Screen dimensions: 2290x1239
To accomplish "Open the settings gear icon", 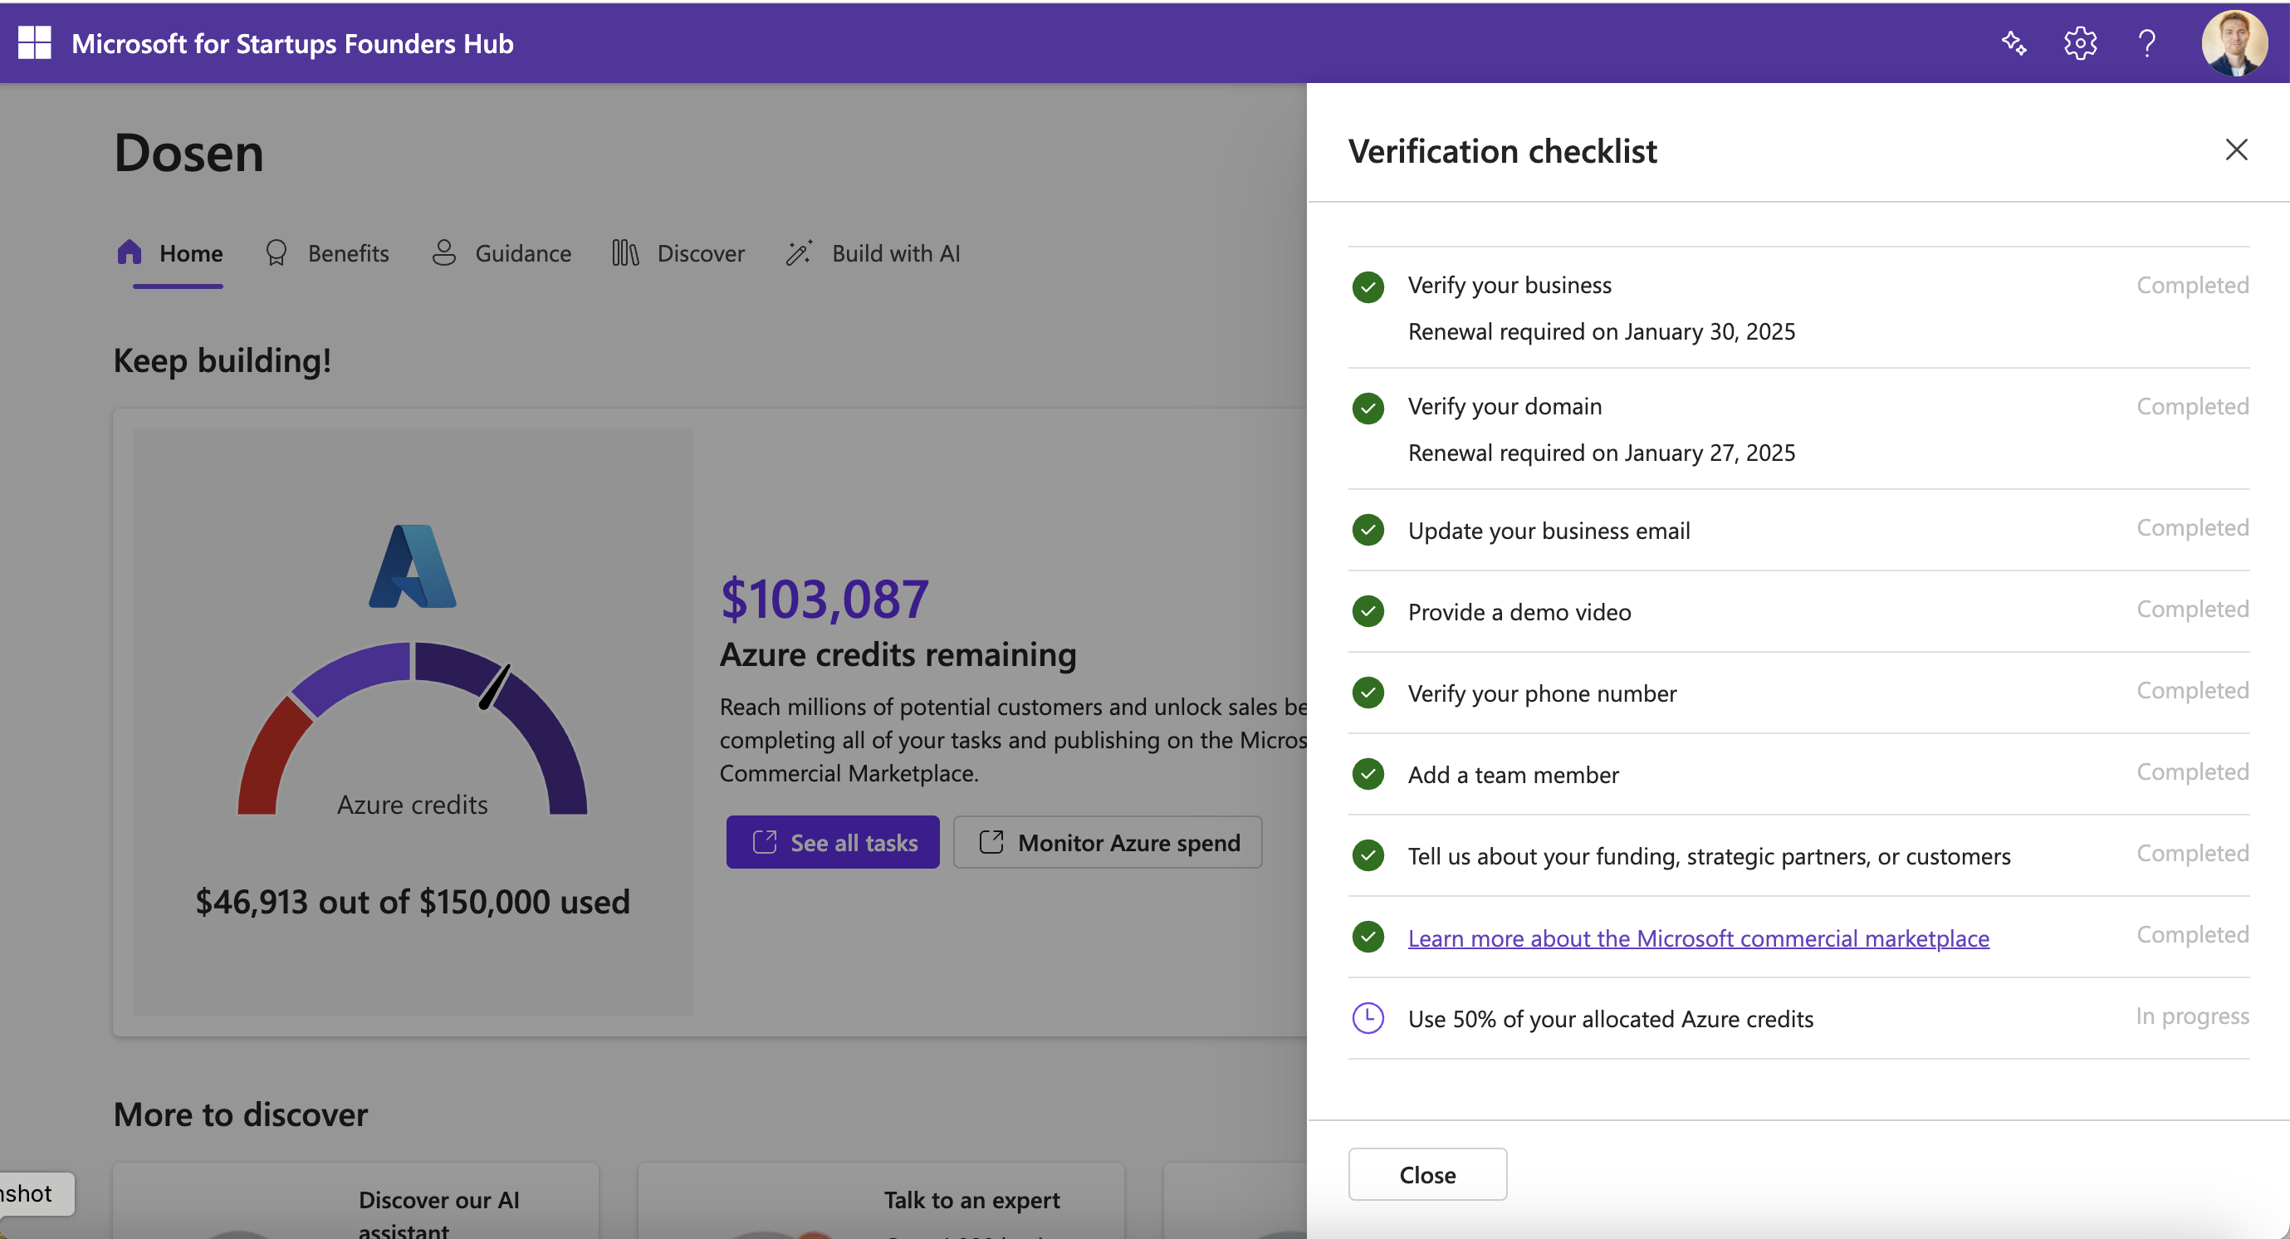I will coord(2079,42).
